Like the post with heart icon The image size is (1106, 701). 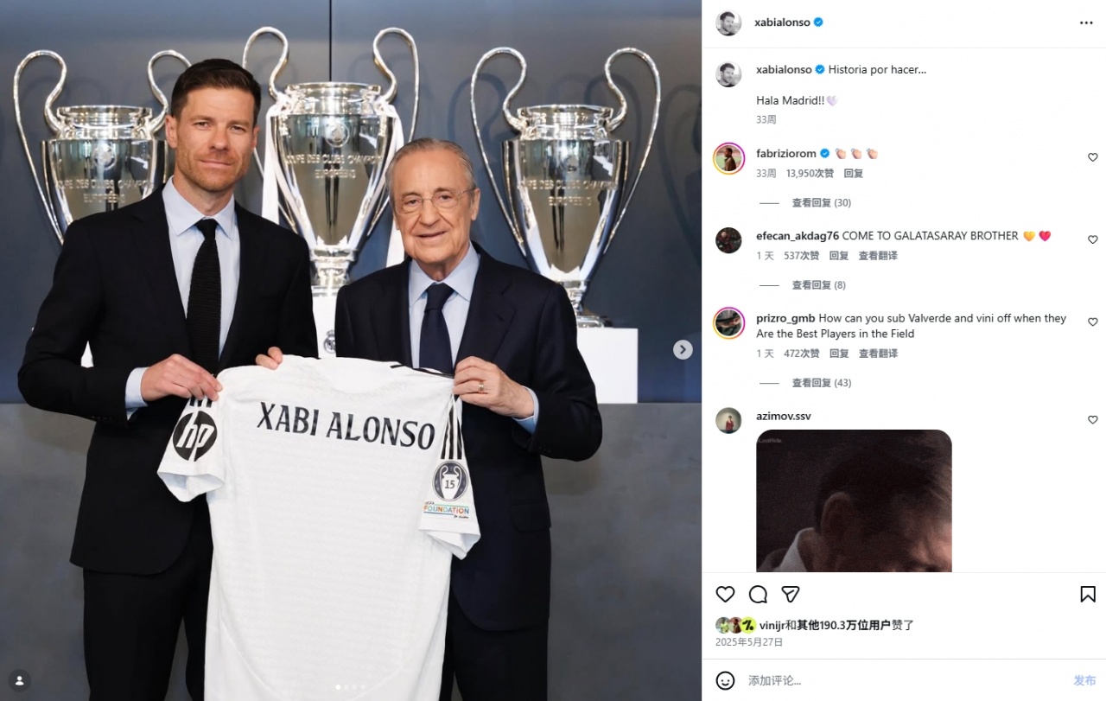pyautogui.click(x=725, y=595)
